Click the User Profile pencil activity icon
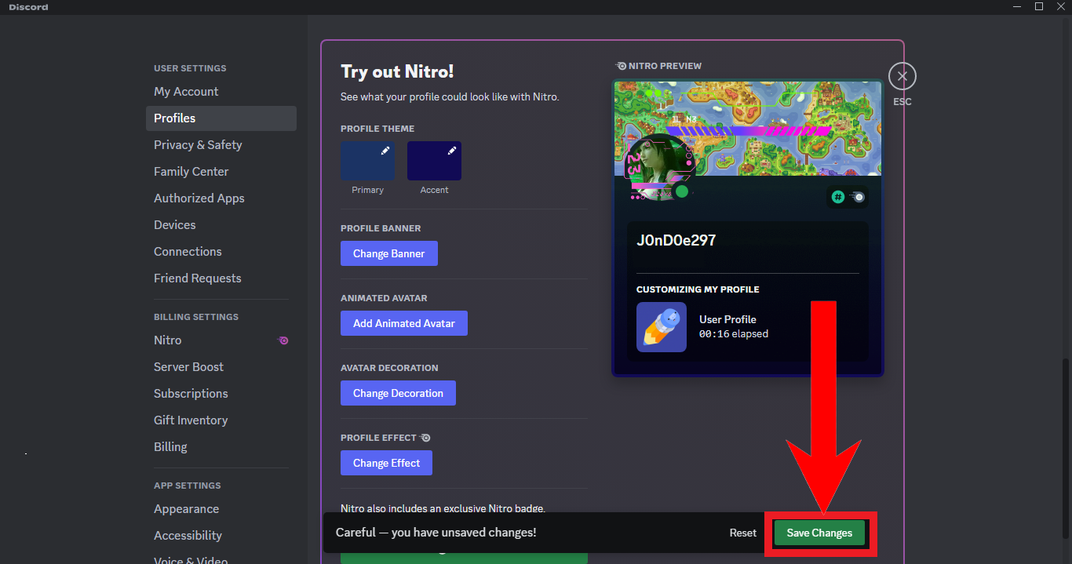The height and width of the screenshot is (564, 1072). 662,327
